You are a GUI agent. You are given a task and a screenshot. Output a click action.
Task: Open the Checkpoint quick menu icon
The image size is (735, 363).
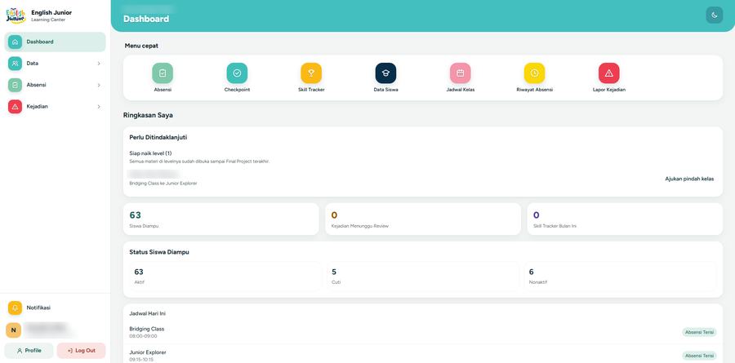237,73
